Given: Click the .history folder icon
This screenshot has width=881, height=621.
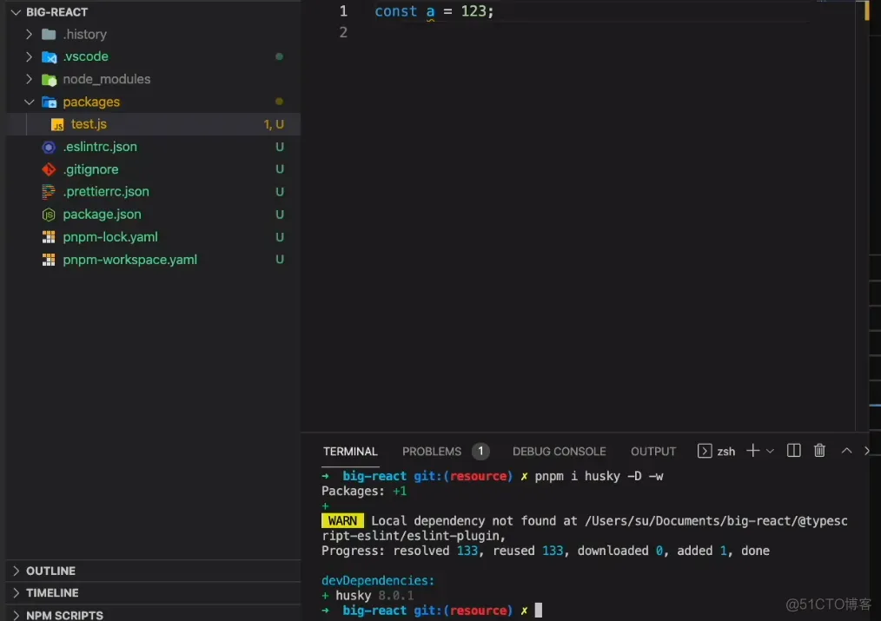Looking at the screenshot, I should click(x=49, y=34).
